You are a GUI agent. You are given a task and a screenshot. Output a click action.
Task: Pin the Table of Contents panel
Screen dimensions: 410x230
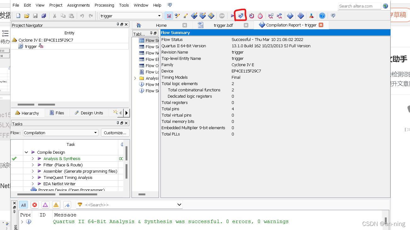coord(151,33)
